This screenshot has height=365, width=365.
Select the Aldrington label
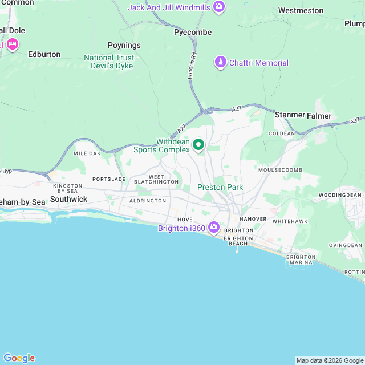click(148, 201)
